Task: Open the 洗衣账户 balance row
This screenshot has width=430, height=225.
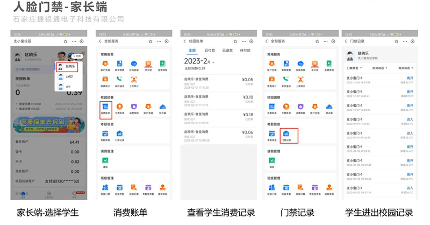Action: (x=48, y=171)
